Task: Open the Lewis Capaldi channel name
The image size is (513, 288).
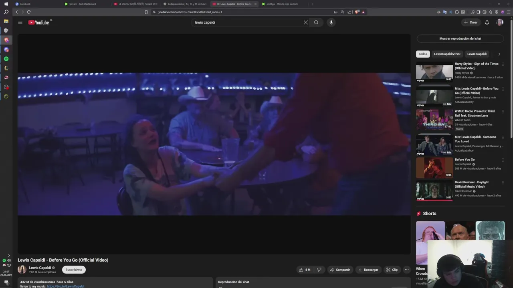Action: point(40,268)
